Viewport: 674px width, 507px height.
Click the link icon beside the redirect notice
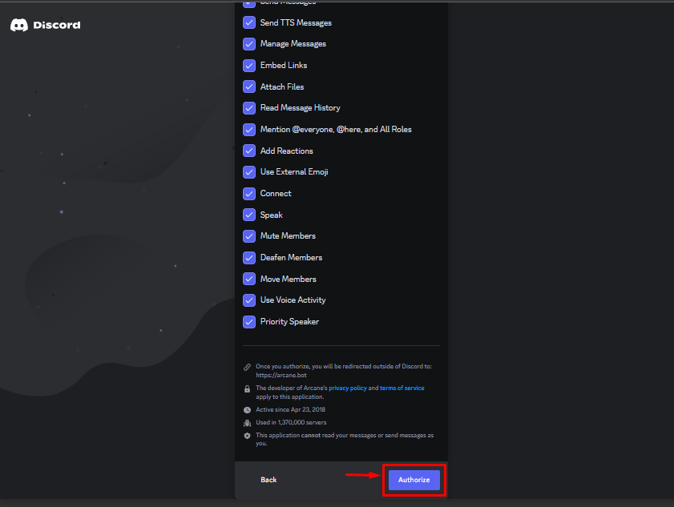(247, 367)
